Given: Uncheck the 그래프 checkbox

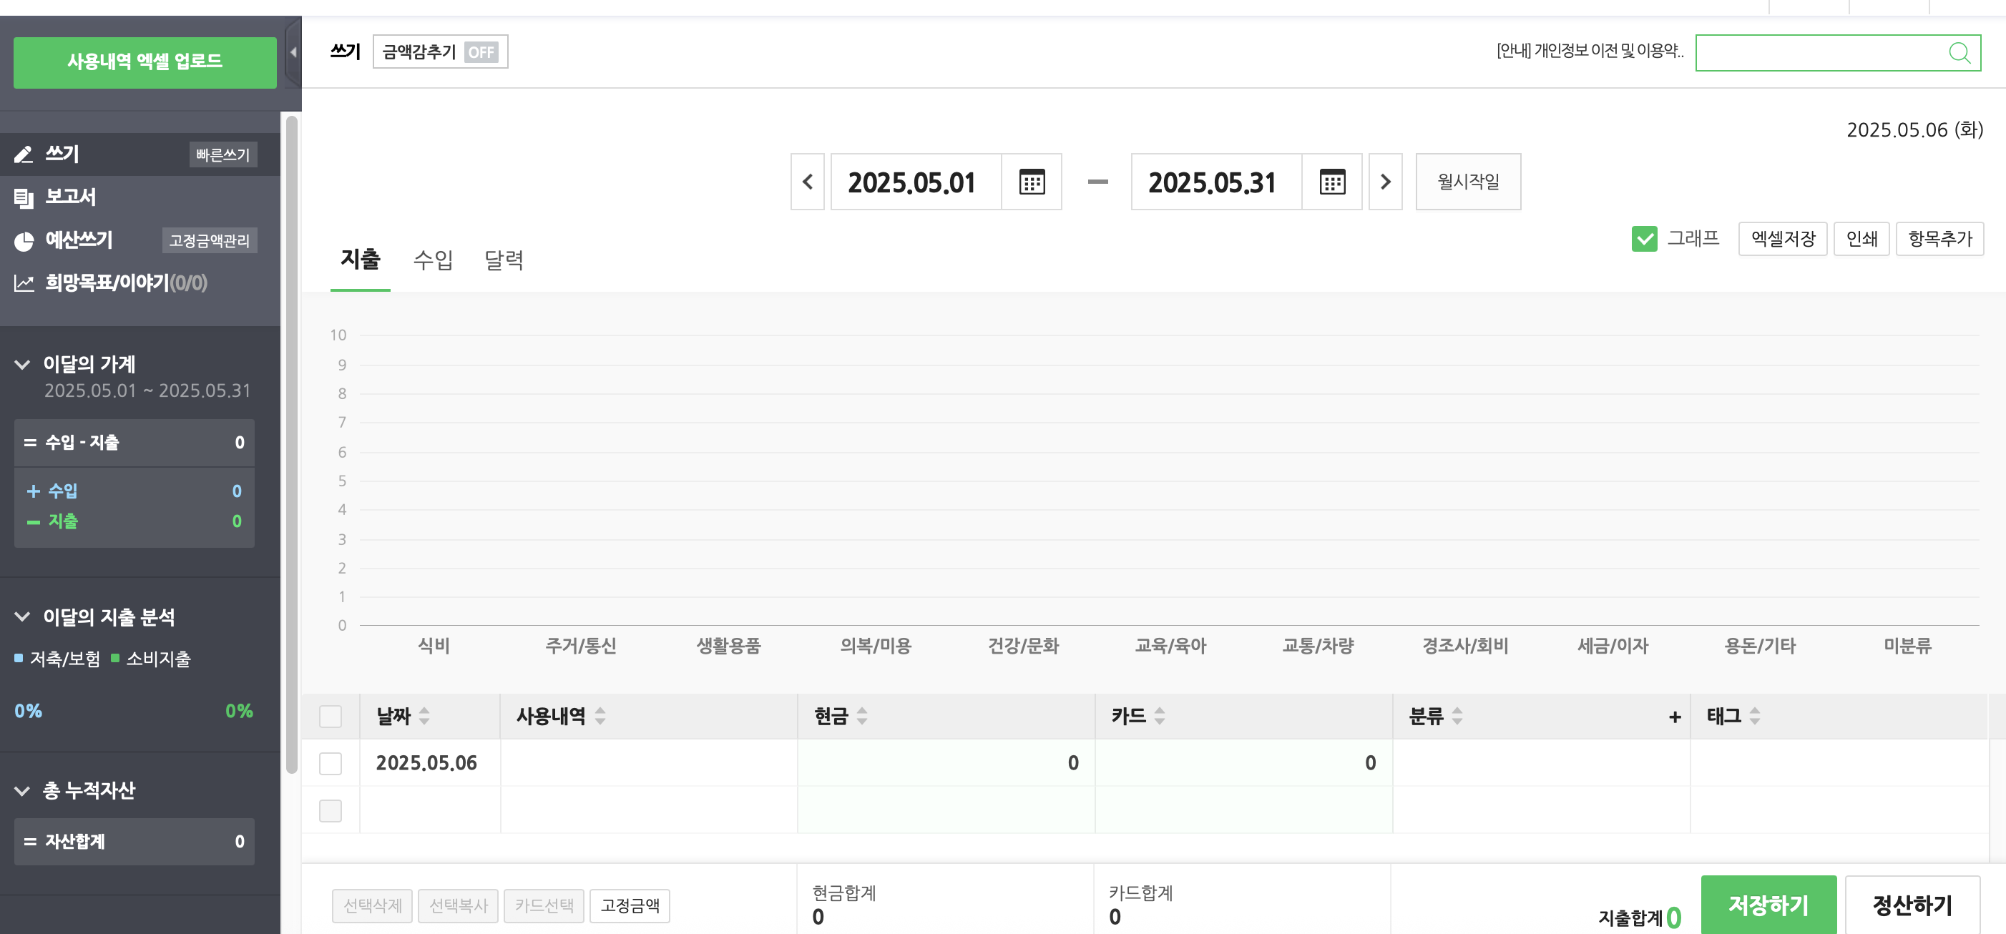Looking at the screenshot, I should [1645, 238].
